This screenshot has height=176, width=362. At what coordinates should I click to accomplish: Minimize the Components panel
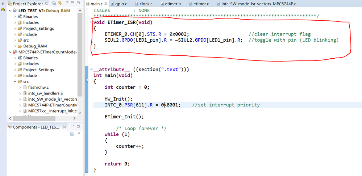[x=73, y=126]
